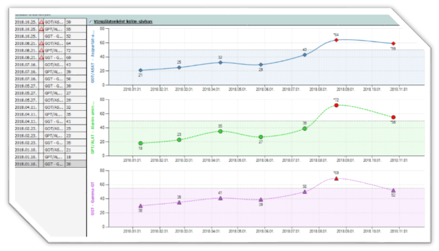
Task: Select the 2018.07.16 GOT/AS row with value 43
Action: [51, 65]
